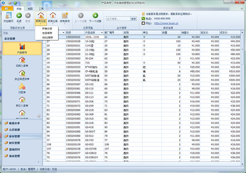Screen dimensions: 246x173
Task: Switch to the 收银开单 navigation group
Action: (x=22, y=123)
